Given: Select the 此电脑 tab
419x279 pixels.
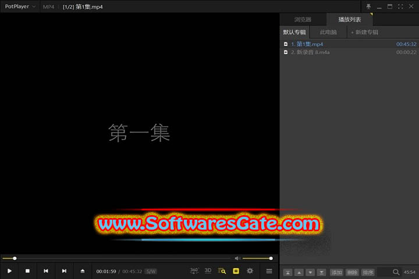Looking at the screenshot, I should point(328,33).
